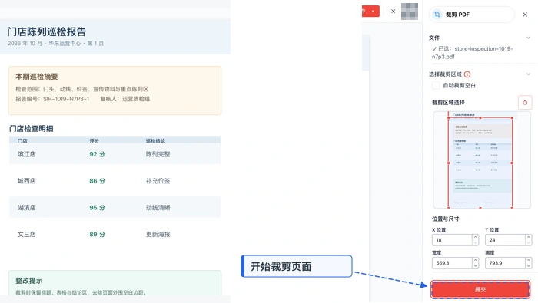This screenshot has height=303, width=538.
Task: Click the X 位置 input field
Action: [x=452, y=240]
